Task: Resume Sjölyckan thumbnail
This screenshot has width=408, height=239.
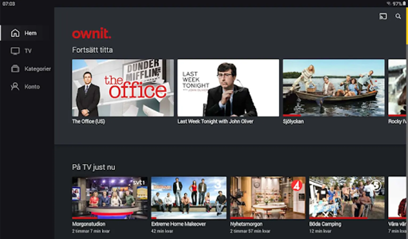Action: (334, 88)
